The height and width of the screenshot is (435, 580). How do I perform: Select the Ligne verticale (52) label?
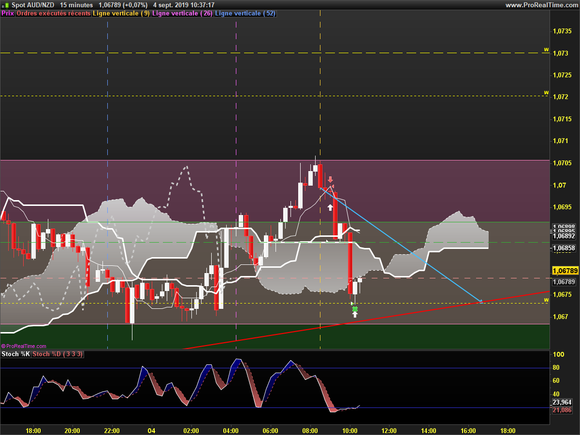(x=245, y=14)
